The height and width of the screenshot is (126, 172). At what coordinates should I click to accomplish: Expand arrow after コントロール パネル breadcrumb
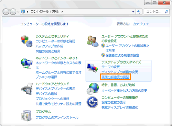click(62, 12)
